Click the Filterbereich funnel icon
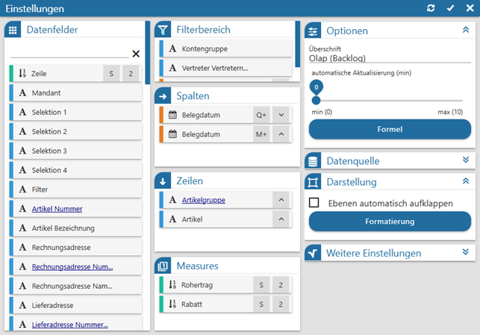The width and height of the screenshot is (480, 335). point(163,31)
